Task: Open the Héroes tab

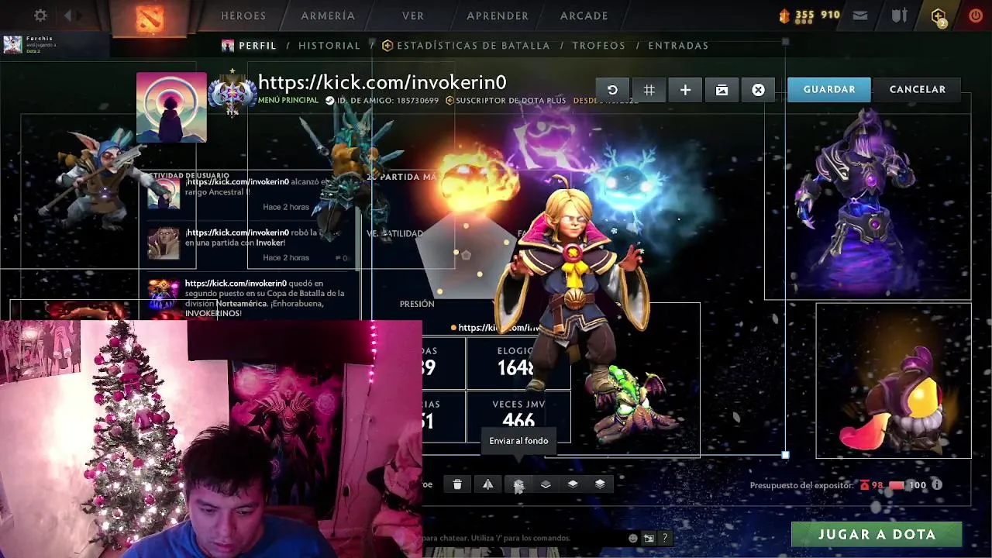Action: click(243, 15)
